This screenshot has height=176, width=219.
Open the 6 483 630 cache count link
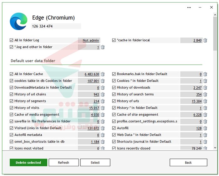click(92, 74)
